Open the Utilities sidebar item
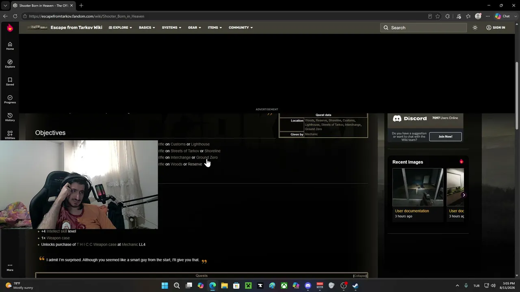This screenshot has height=292, width=520. (x=10, y=135)
